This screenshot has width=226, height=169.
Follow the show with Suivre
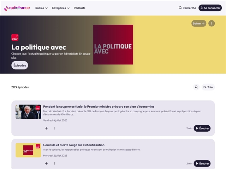click(x=199, y=24)
